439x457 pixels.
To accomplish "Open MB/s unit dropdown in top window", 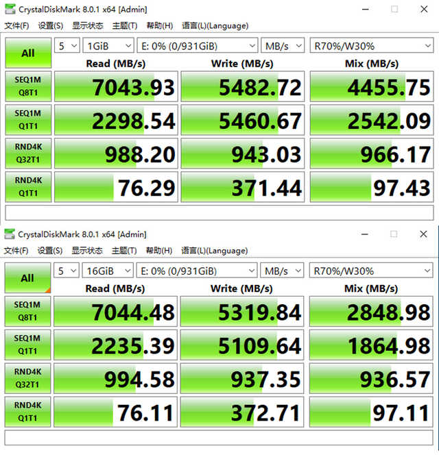I will tap(283, 46).
